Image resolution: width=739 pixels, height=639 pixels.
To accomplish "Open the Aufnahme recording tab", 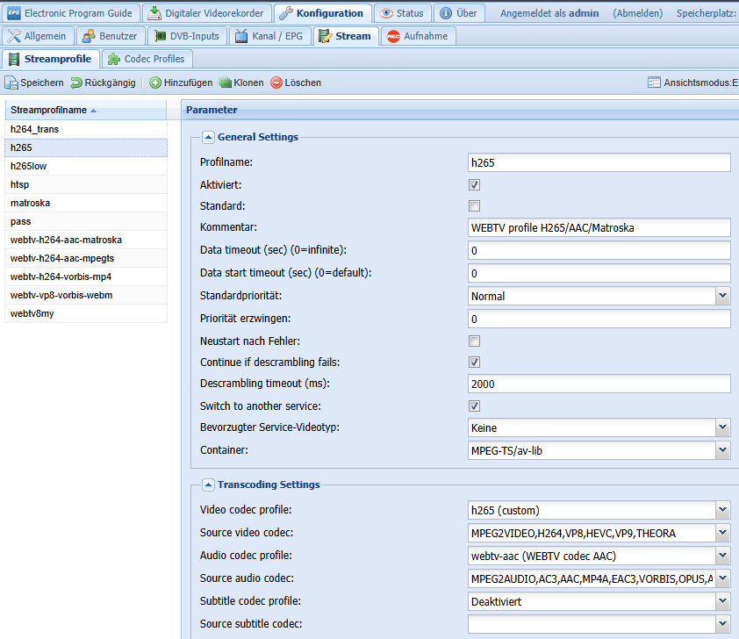I will 418,36.
